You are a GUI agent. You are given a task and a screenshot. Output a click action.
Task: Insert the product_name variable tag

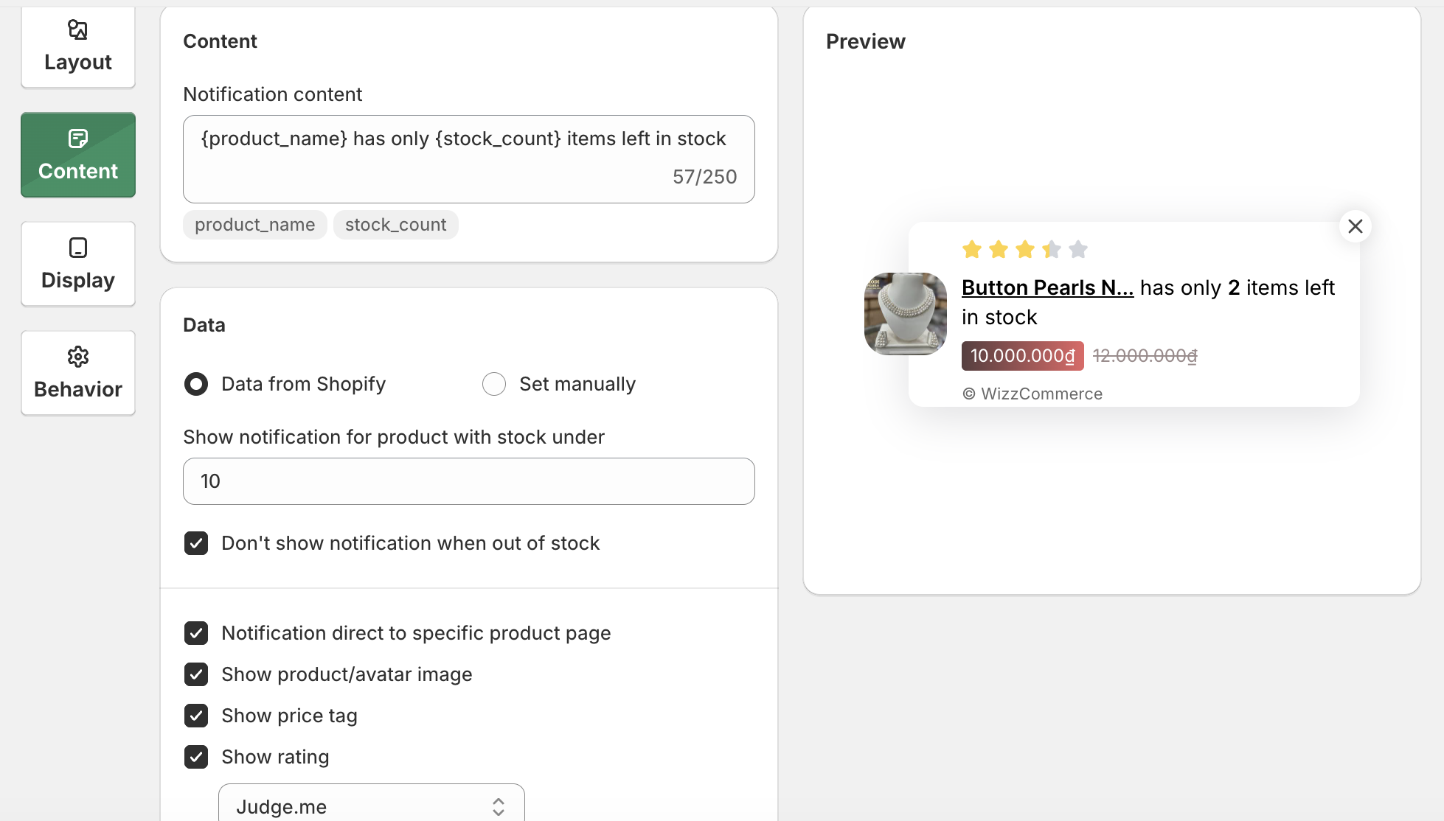254,225
